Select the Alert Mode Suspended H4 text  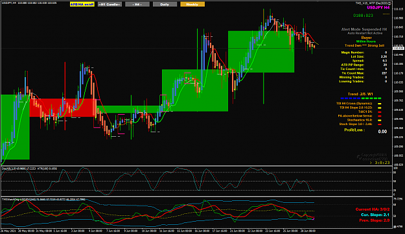pos(364,29)
